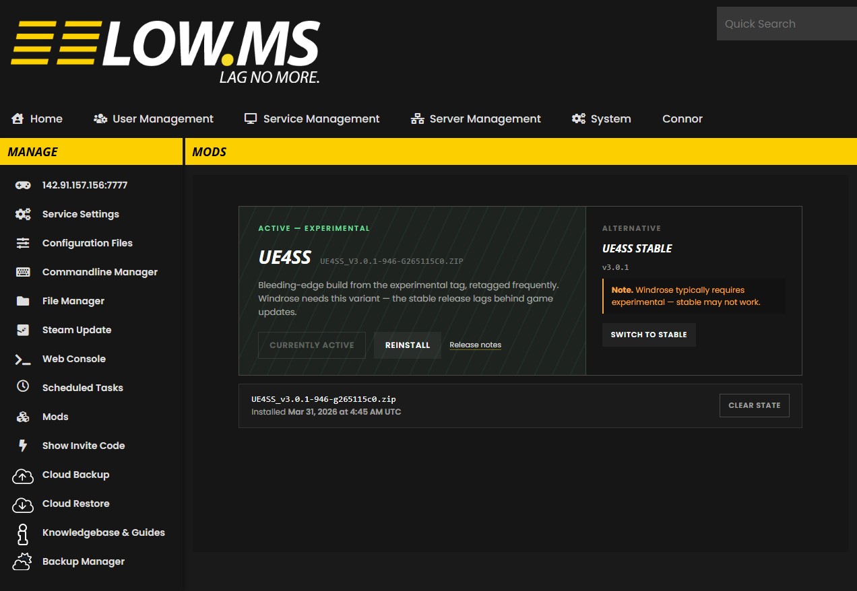Click the Reinstall button for UE4SS
Screen dimensions: 857x591
tap(408, 345)
